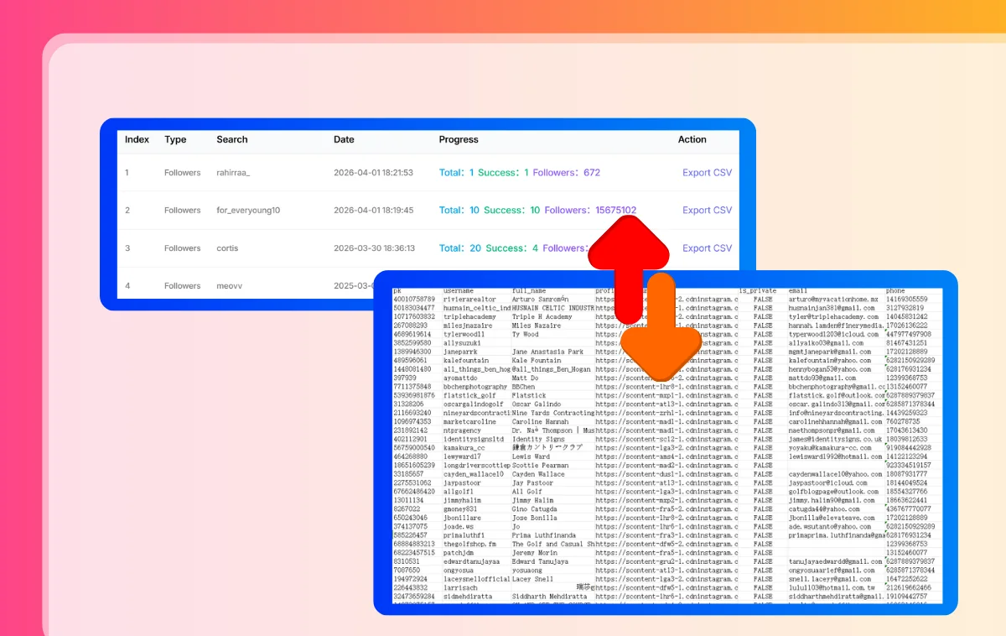Export CSV for the for_everyoung10 search
The image size is (1006, 636).
707,211
